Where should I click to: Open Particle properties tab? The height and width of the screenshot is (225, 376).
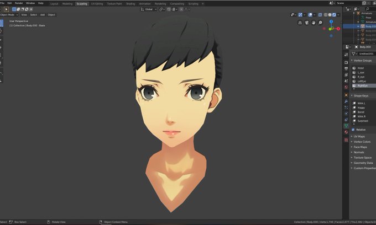346,108
